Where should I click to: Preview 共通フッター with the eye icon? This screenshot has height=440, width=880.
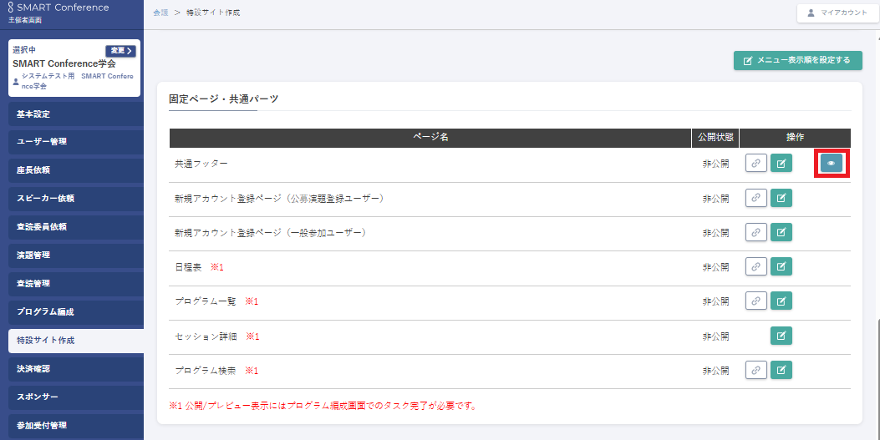click(831, 164)
